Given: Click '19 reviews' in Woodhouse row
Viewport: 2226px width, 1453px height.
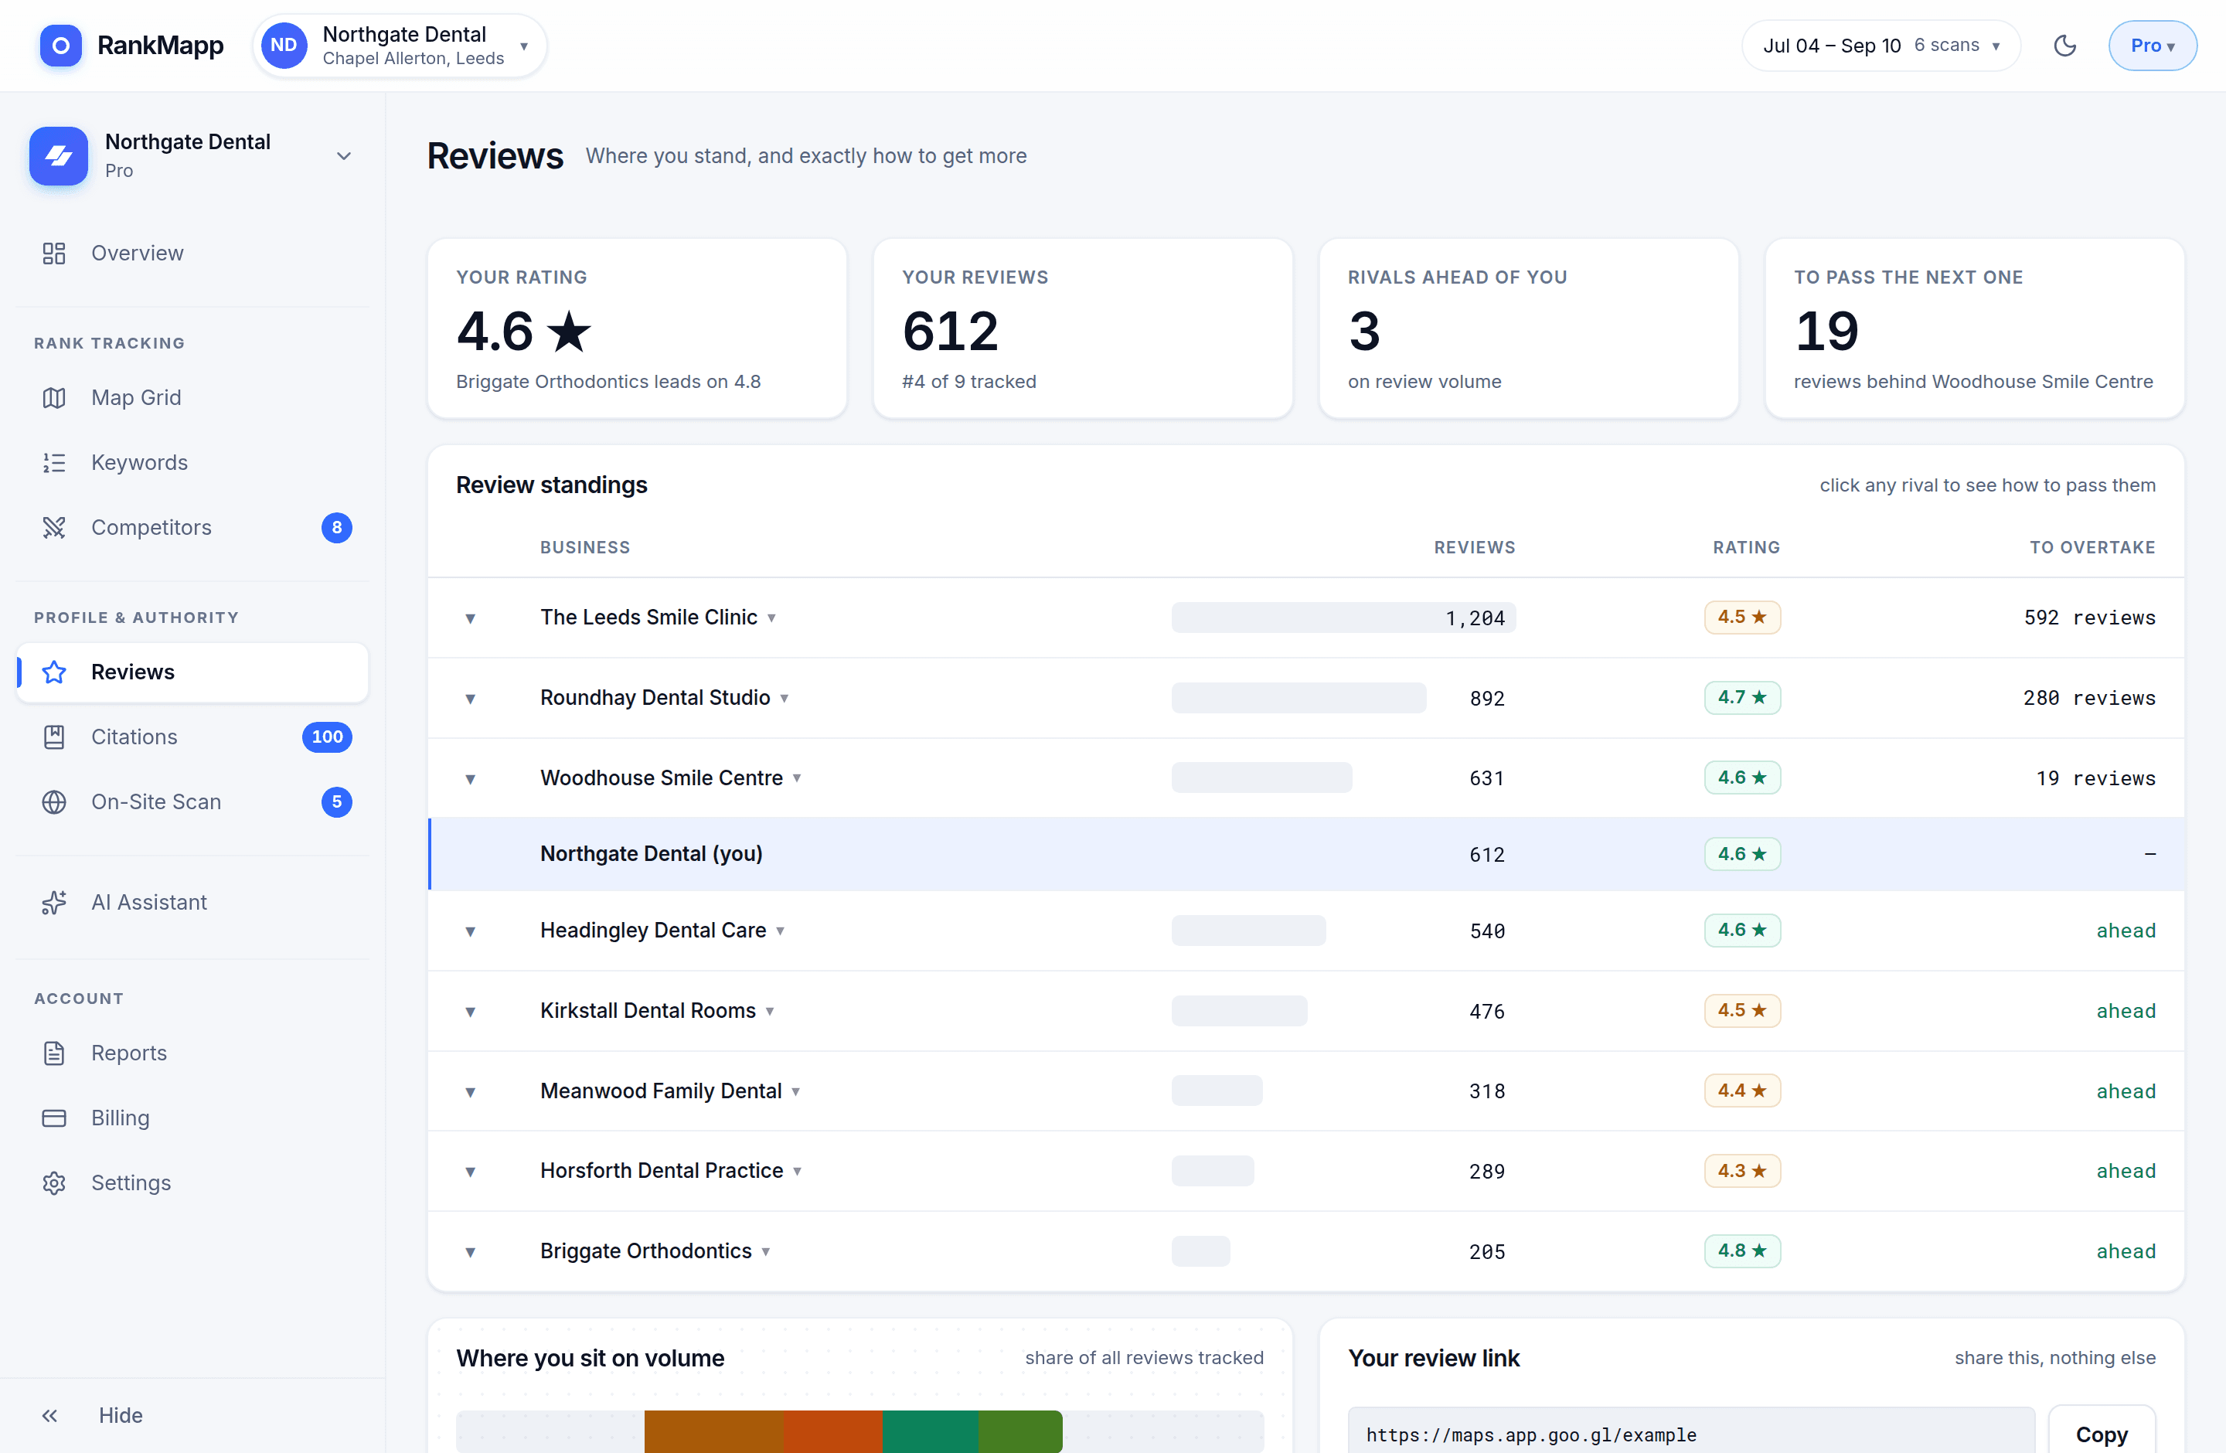Looking at the screenshot, I should (x=2095, y=779).
